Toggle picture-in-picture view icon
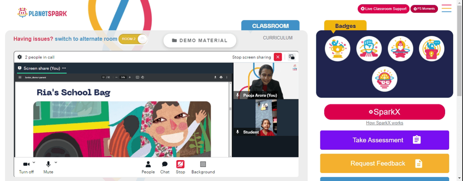This screenshot has width=463, height=181. pyautogui.click(x=291, y=57)
